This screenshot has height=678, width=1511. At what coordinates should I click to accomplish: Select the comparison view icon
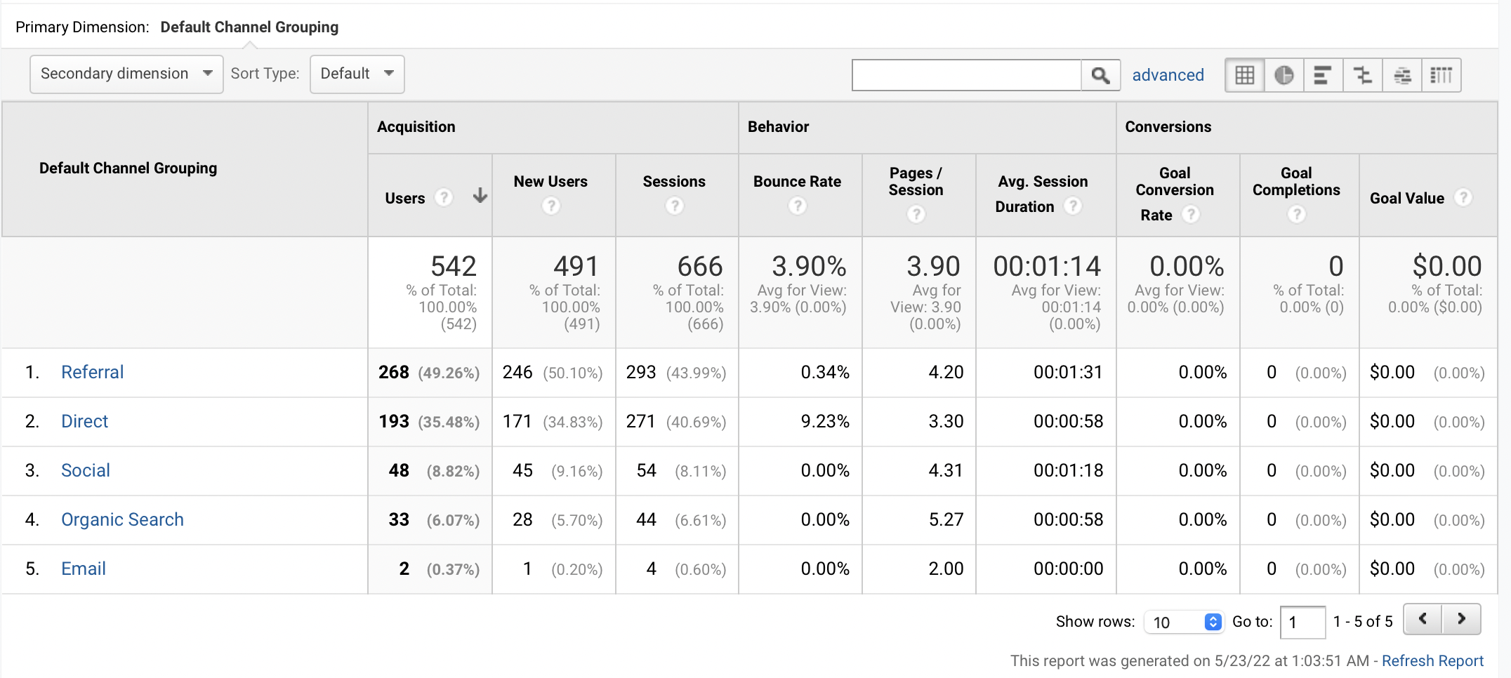click(1362, 75)
